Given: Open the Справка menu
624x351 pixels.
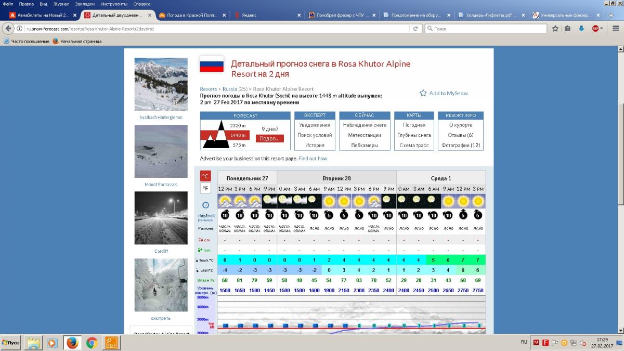Looking at the screenshot, I should (142, 4).
